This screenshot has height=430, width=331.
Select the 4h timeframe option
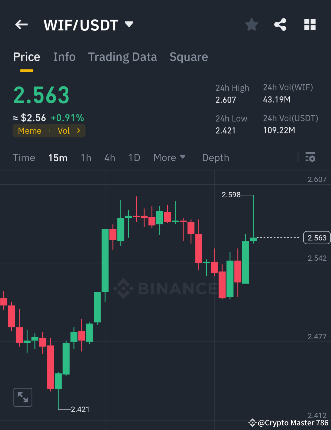tap(110, 157)
